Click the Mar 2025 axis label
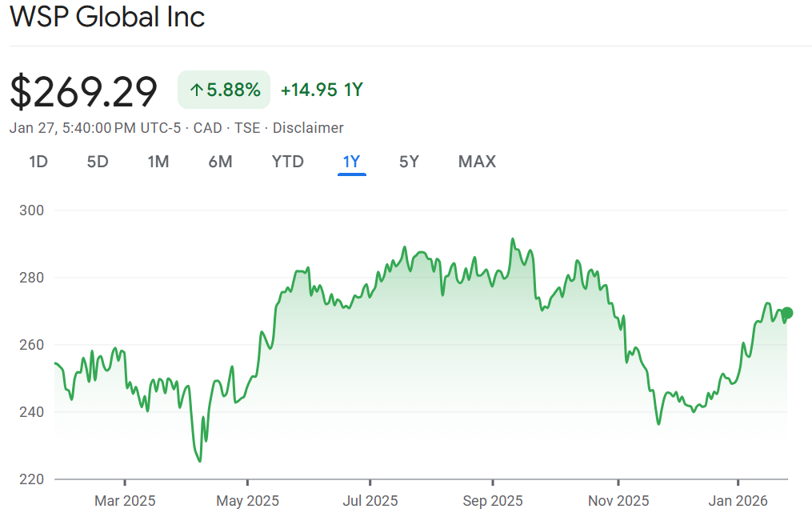This screenshot has width=812, height=529. pyautogui.click(x=125, y=501)
